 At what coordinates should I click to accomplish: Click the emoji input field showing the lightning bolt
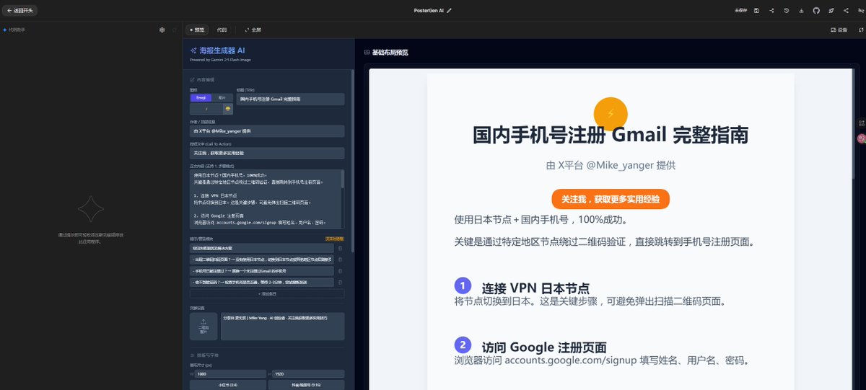pyautogui.click(x=206, y=109)
